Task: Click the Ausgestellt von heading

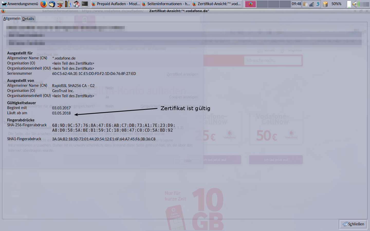Action: 21,81
